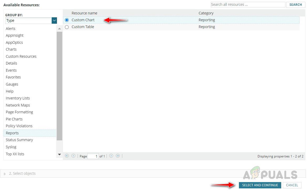Click the page number input box
Viewport: 308px width, 191px height.
tap(93, 156)
